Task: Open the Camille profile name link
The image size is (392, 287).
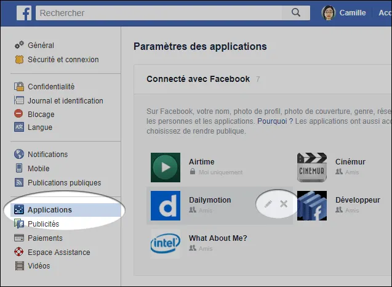Action: (353, 13)
